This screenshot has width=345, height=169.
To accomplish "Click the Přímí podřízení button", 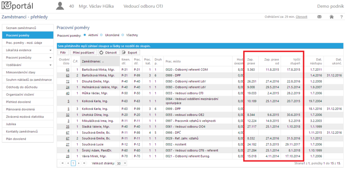I will click(84, 52).
